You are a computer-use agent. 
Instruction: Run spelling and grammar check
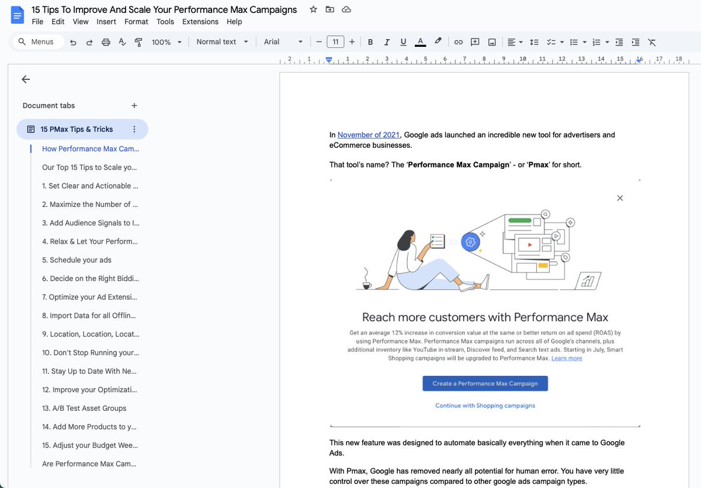pyautogui.click(x=122, y=42)
